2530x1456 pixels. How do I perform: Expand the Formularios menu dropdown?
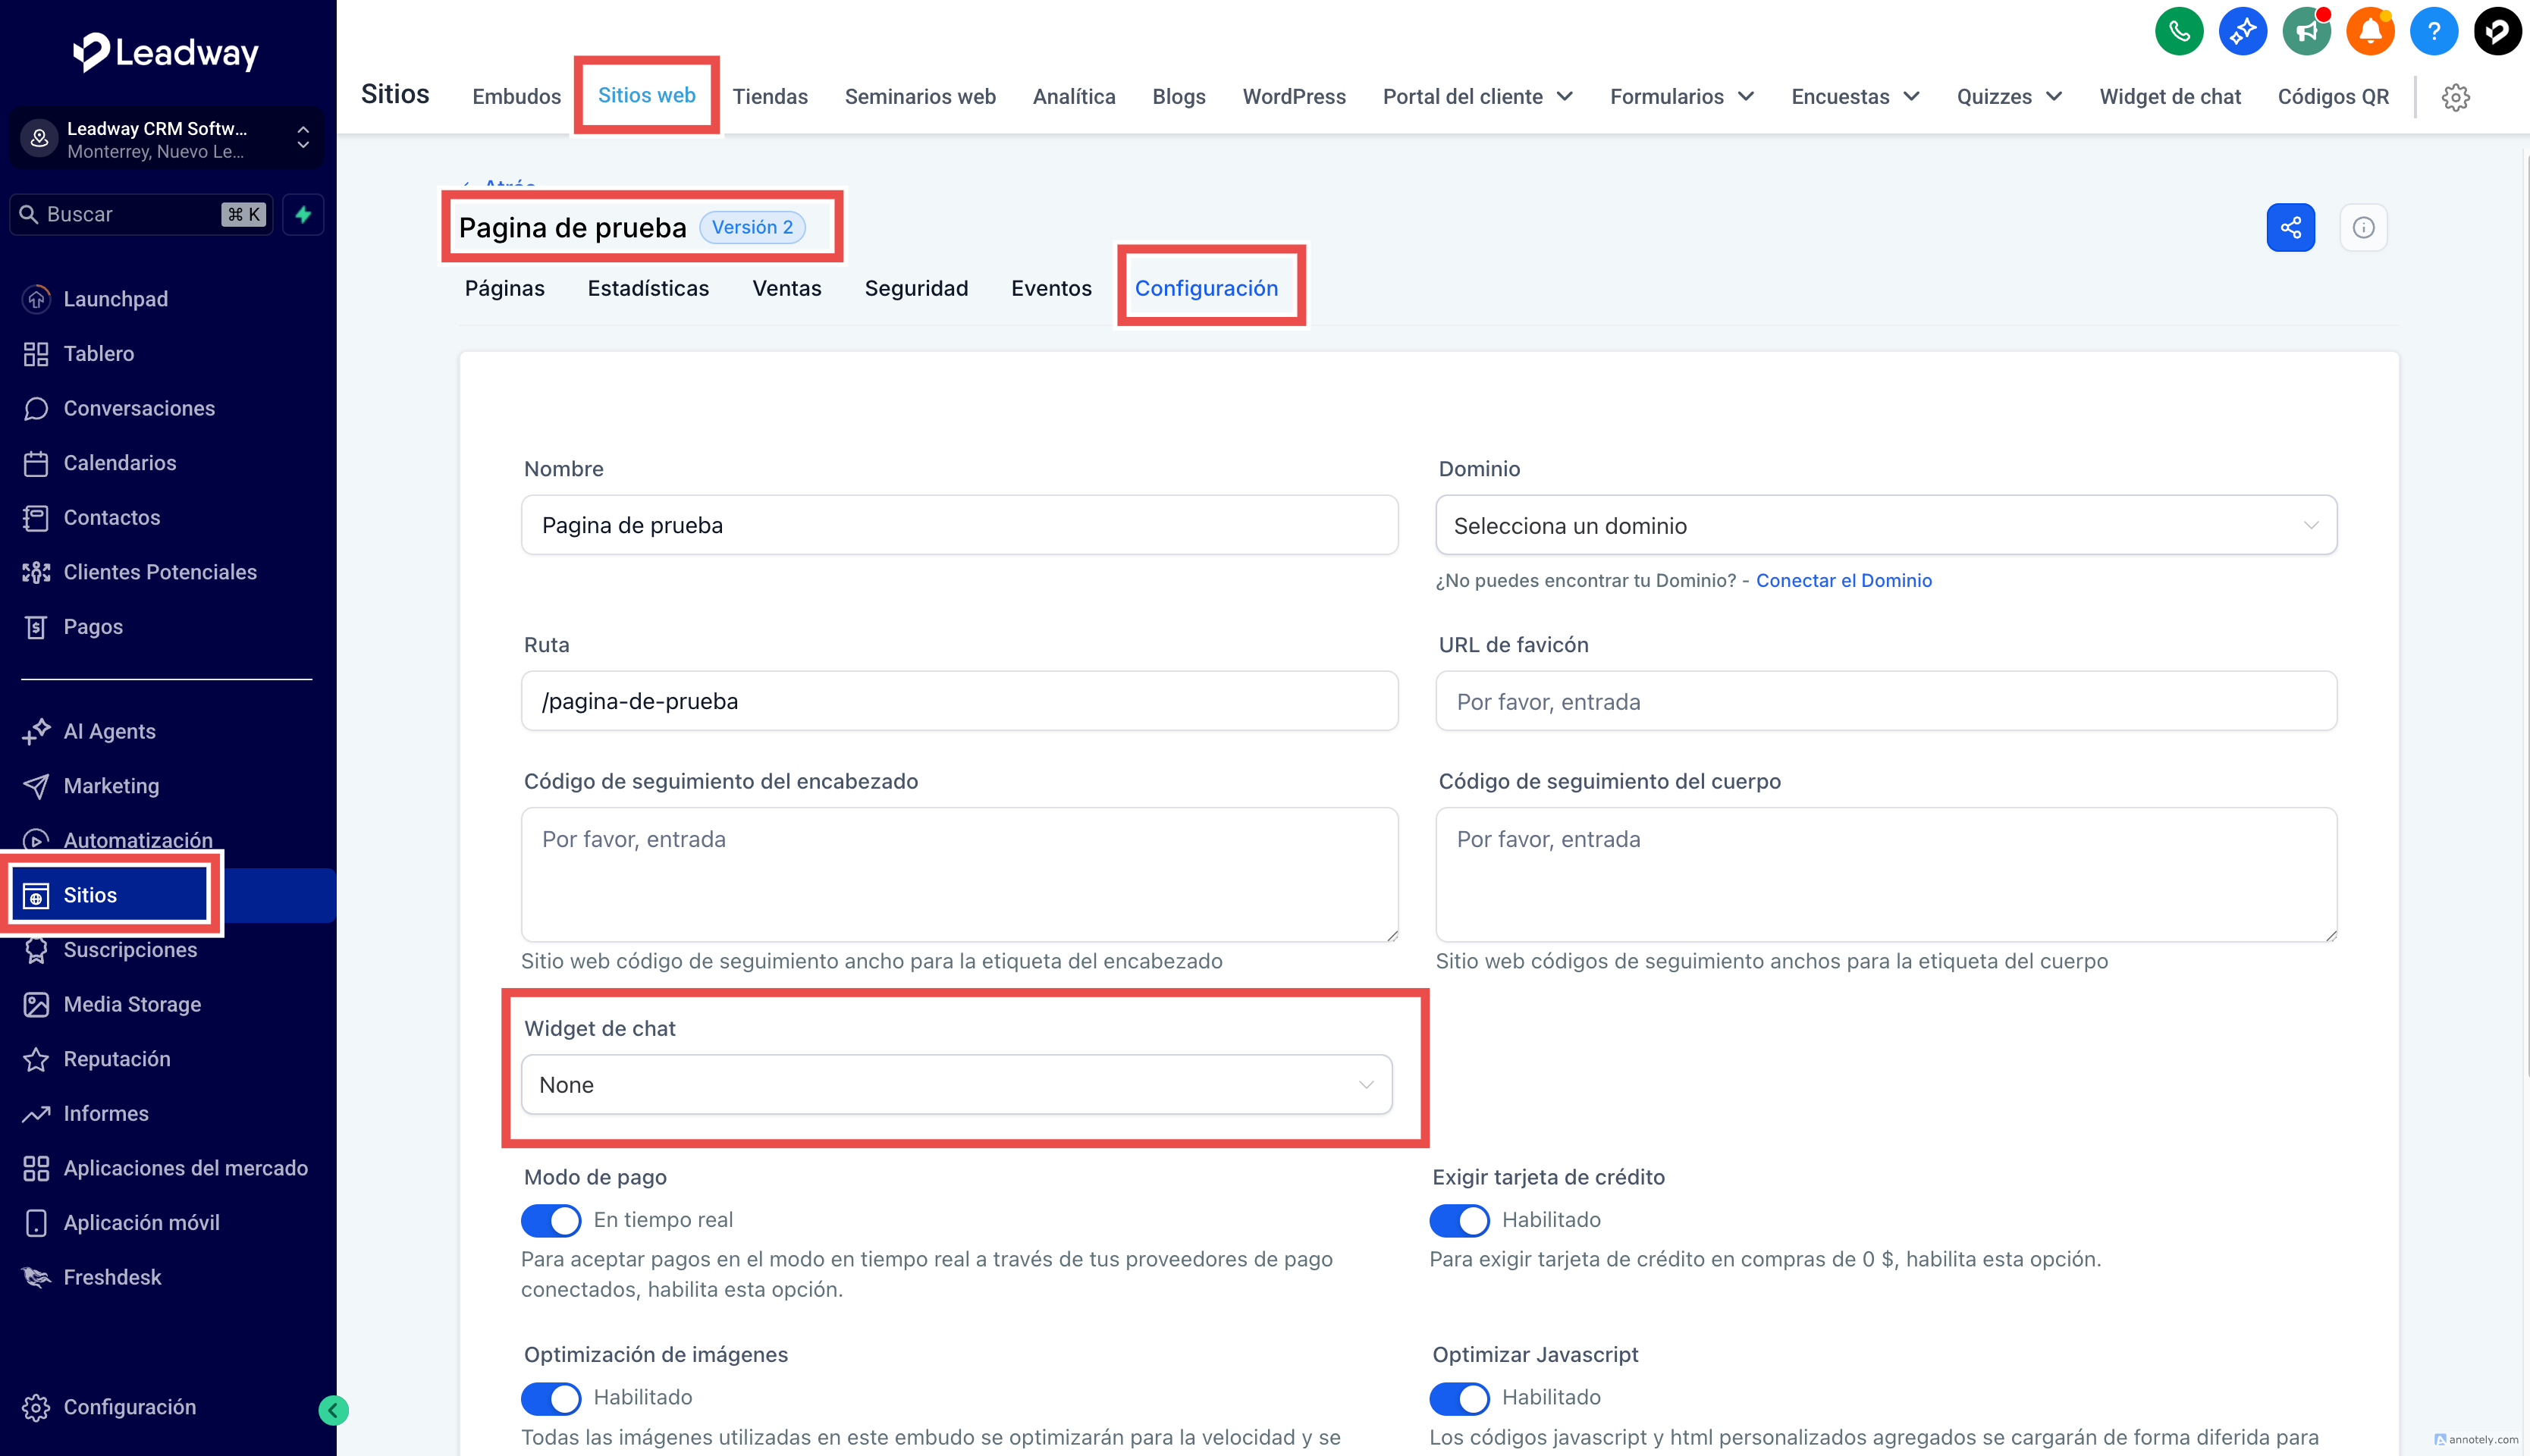[x=1681, y=97]
